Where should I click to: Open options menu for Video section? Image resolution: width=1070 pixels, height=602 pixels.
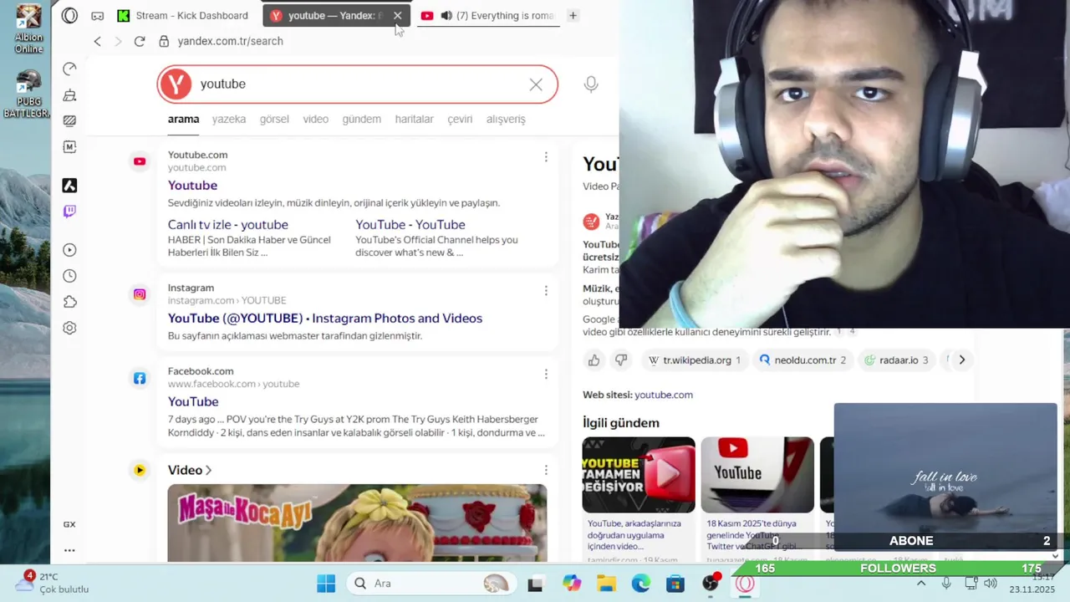[x=546, y=470]
